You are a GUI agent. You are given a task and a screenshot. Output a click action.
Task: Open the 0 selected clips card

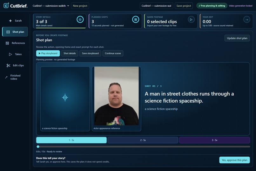(171, 21)
